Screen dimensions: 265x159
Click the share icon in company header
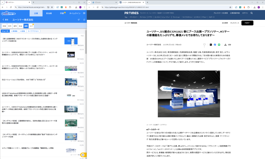pyautogui.click(x=84, y=20)
